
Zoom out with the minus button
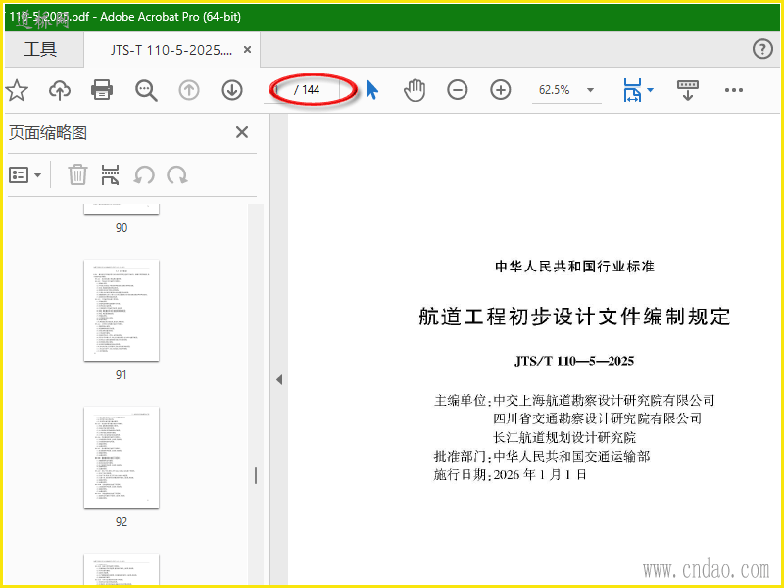[x=458, y=90]
